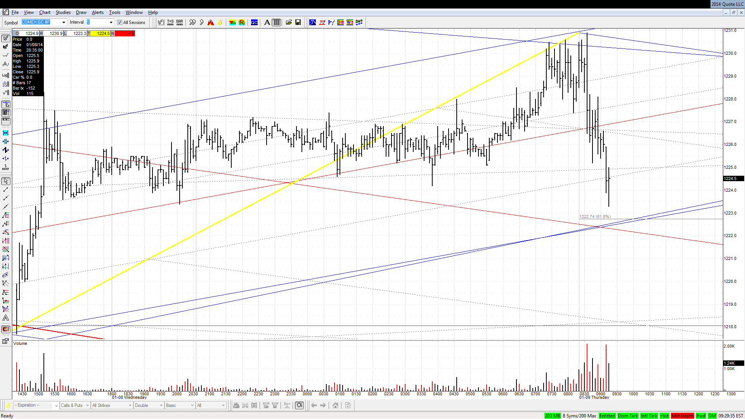Click the Intl Tick status indicator

pos(649,416)
